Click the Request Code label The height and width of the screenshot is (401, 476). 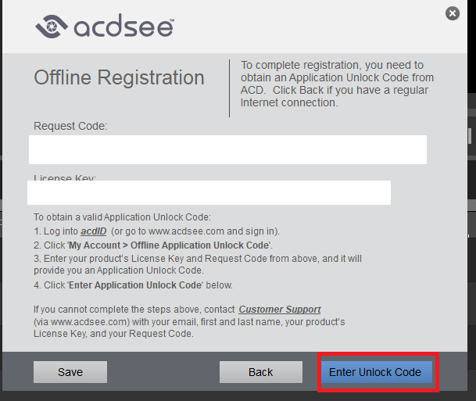(x=70, y=126)
